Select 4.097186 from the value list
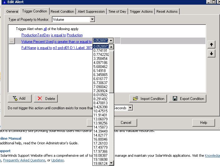Viewport: 220px width, 167px height. point(101,63)
